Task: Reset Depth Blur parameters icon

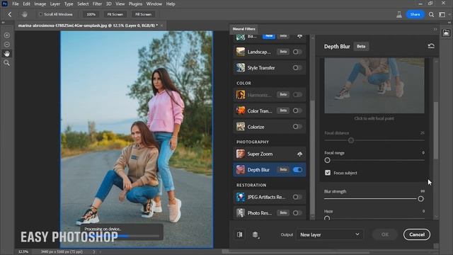Action: (x=431, y=46)
